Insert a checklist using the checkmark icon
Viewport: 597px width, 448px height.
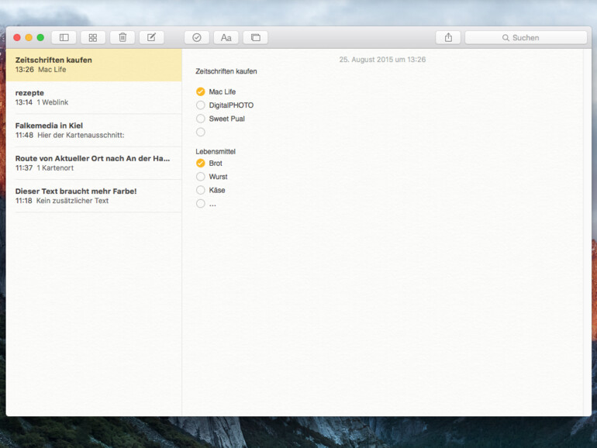tap(197, 37)
